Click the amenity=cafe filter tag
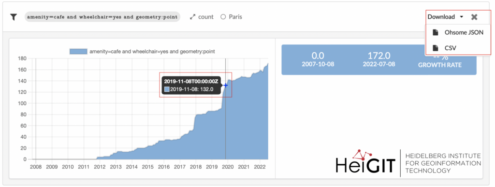This screenshot has width=495, height=187. pyautogui.click(x=102, y=17)
